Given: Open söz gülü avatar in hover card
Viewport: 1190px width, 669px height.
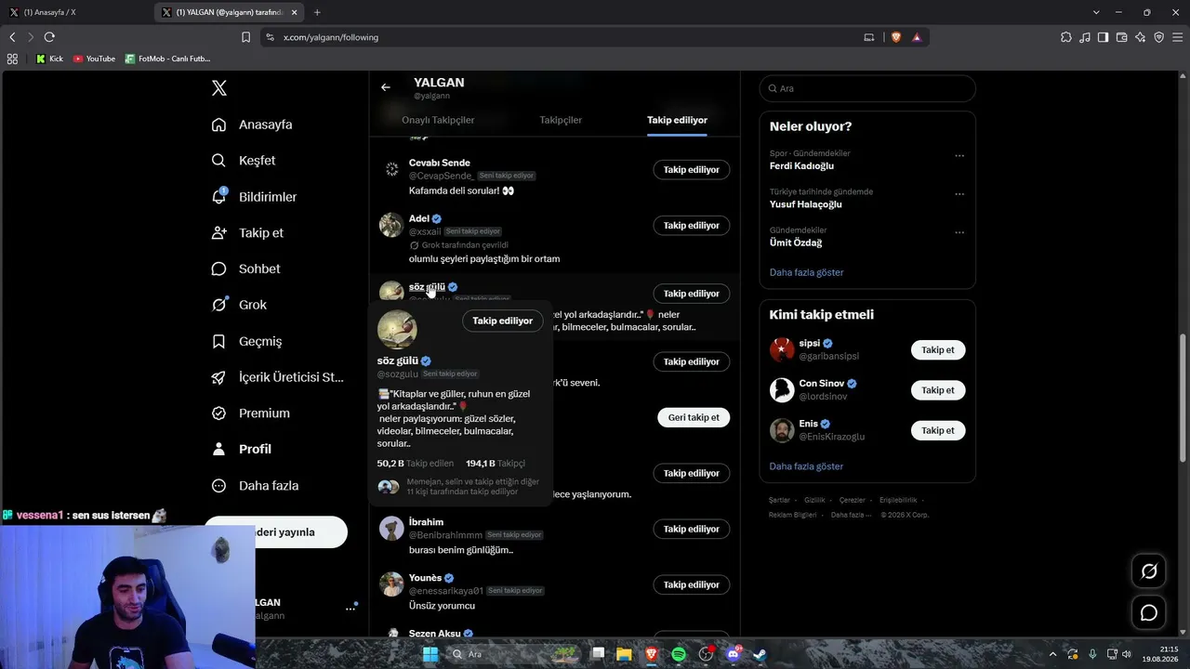Looking at the screenshot, I should tap(397, 329).
